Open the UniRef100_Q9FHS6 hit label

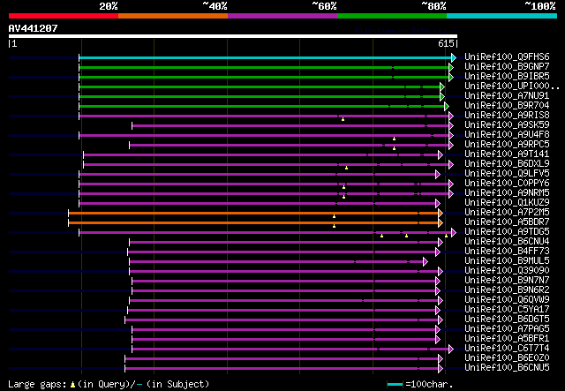tap(506, 57)
